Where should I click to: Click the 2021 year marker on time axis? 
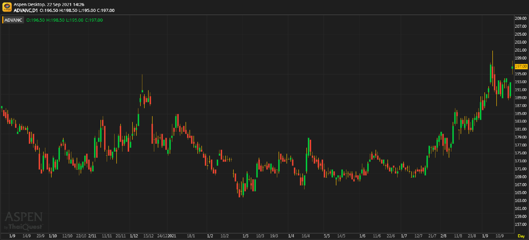[172, 236]
